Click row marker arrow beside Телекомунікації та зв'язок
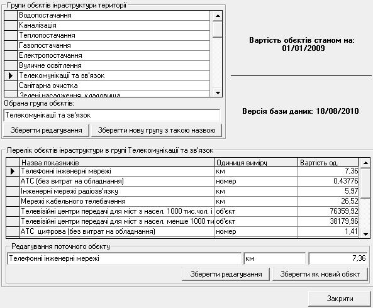The image size is (373, 308). [x=11, y=75]
